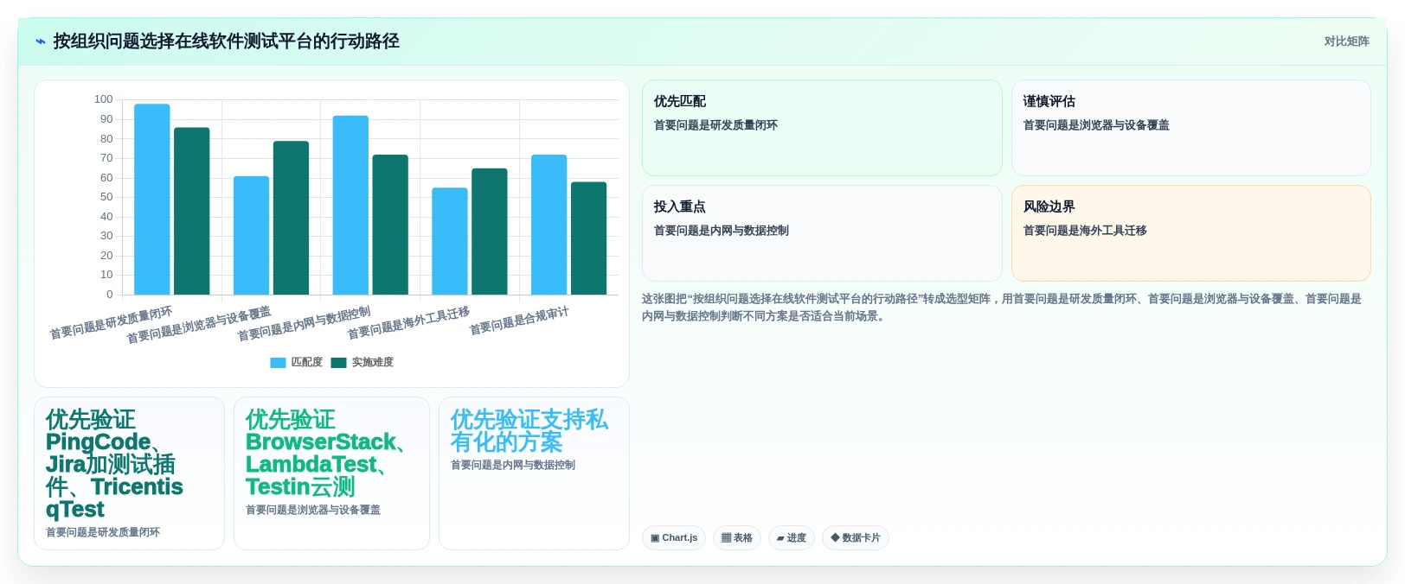Click the 优先验证支持私有化的方案 headline
The height and width of the screenshot is (584, 1405).
529,431
